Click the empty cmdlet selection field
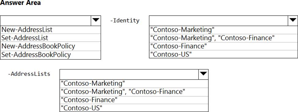 tap(46, 21)
